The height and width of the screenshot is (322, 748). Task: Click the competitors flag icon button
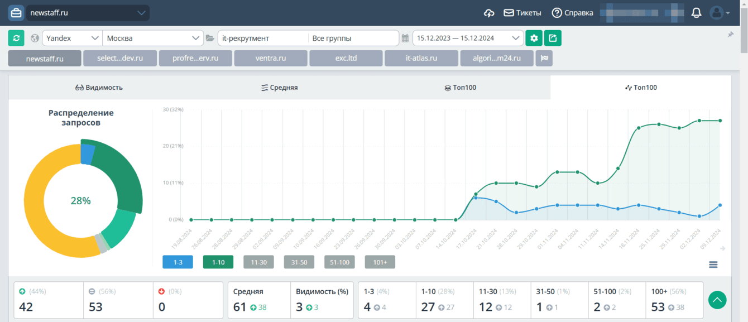(544, 58)
